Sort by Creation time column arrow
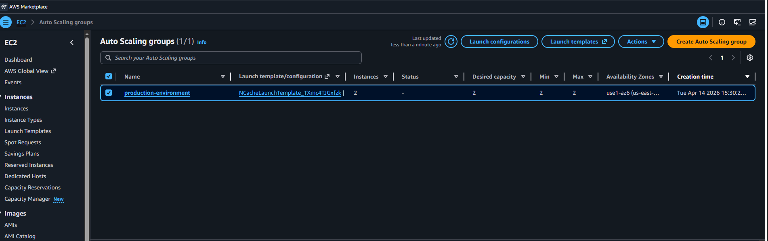 (x=747, y=77)
